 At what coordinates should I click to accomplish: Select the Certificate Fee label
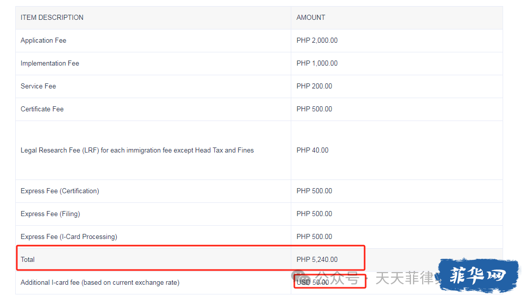pyautogui.click(x=42, y=109)
